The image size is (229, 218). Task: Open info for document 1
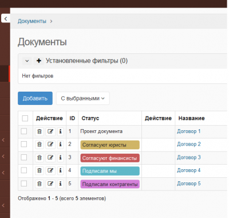coord(60,131)
